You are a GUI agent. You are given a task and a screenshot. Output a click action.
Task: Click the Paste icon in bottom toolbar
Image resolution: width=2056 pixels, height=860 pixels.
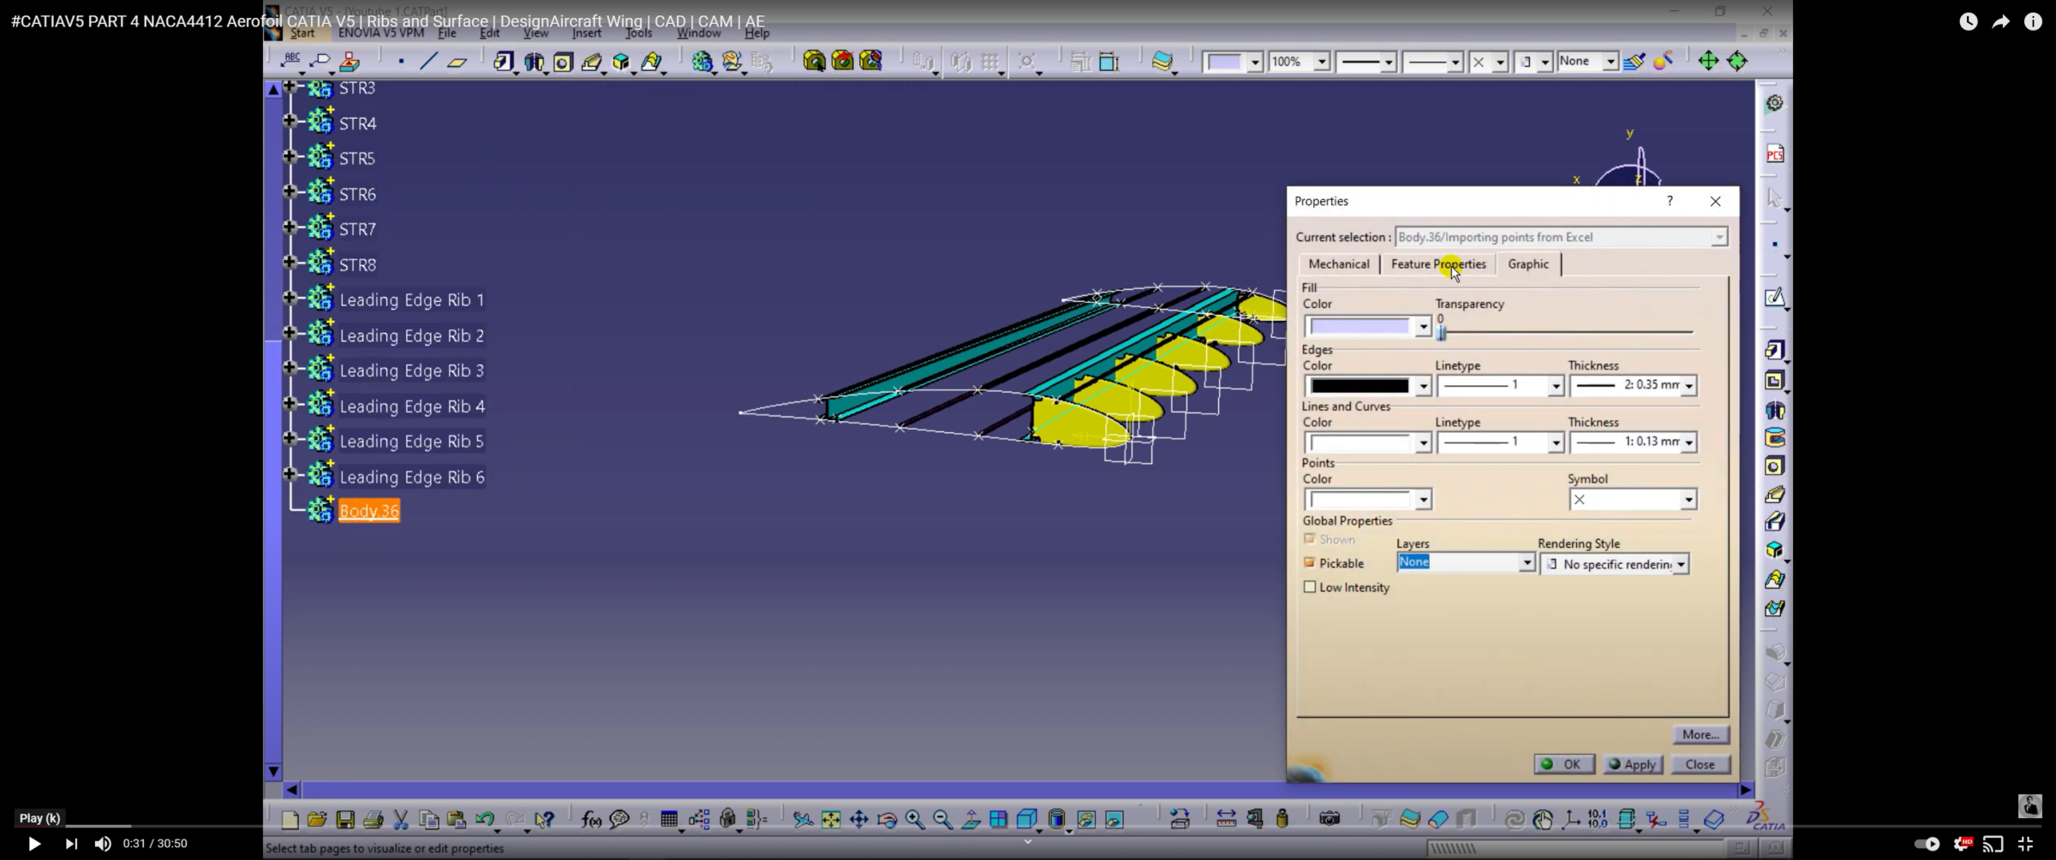pos(457,820)
